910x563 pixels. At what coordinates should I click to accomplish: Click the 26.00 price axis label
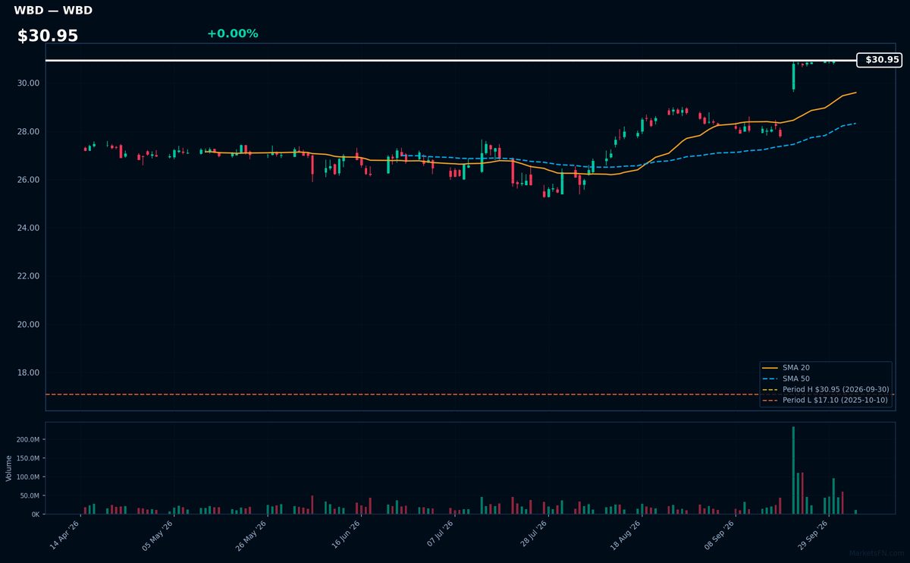[x=29, y=180]
